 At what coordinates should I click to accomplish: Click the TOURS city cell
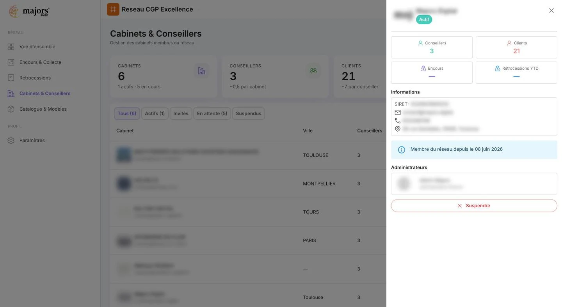(x=311, y=212)
